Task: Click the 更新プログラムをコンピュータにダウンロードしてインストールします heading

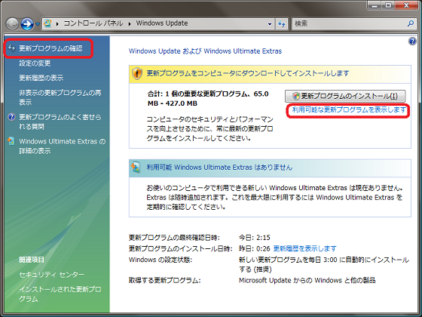Action: tap(248, 73)
